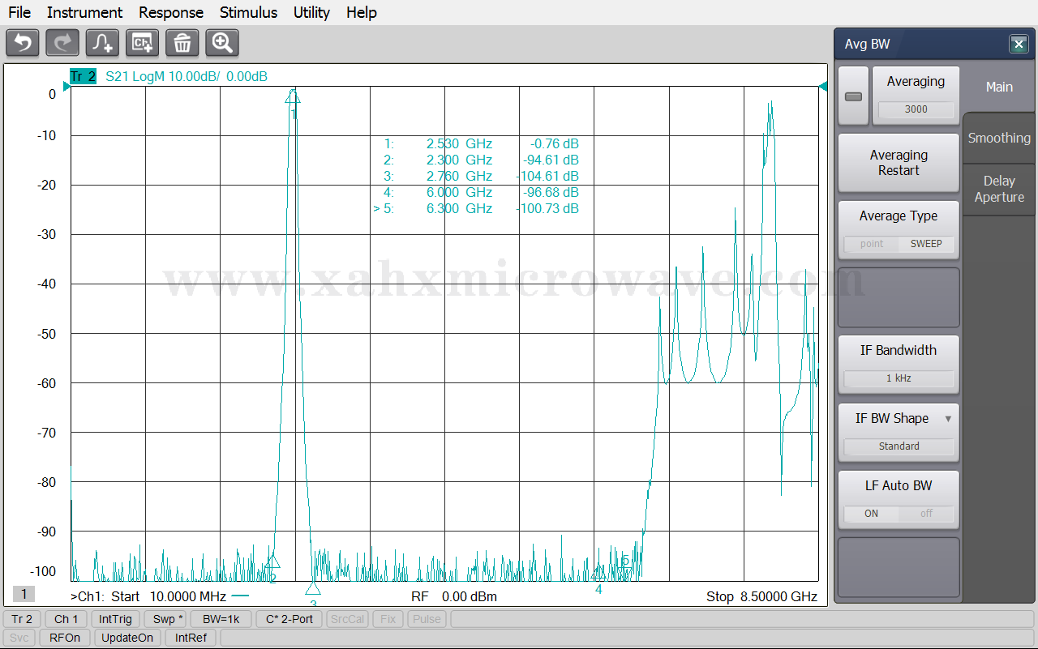The height and width of the screenshot is (649, 1038).
Task: Click the Averaging count value 3000
Action: 916,109
